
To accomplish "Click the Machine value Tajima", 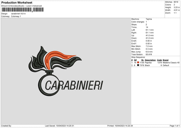I will pos(149,19).
